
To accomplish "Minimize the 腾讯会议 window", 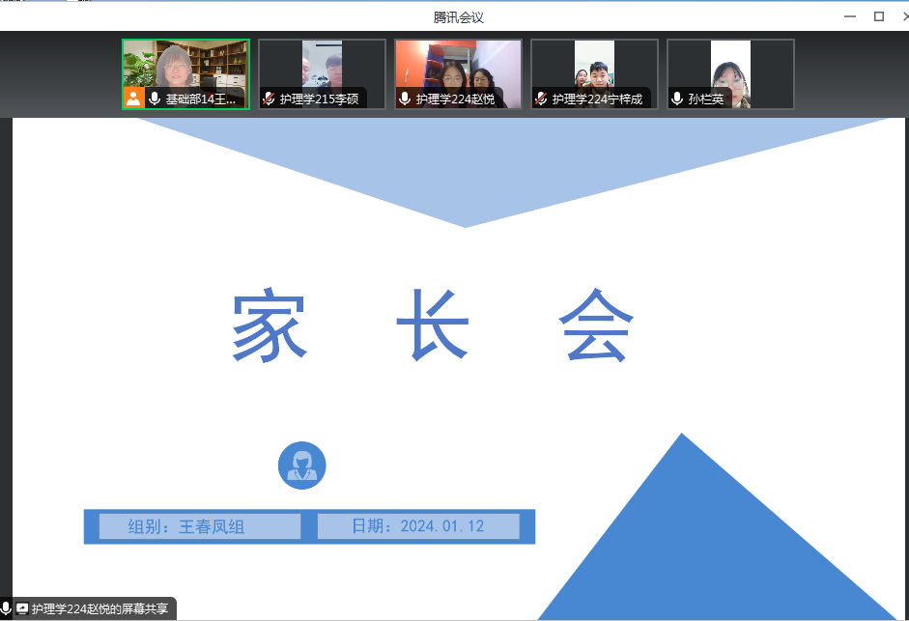I will (849, 15).
